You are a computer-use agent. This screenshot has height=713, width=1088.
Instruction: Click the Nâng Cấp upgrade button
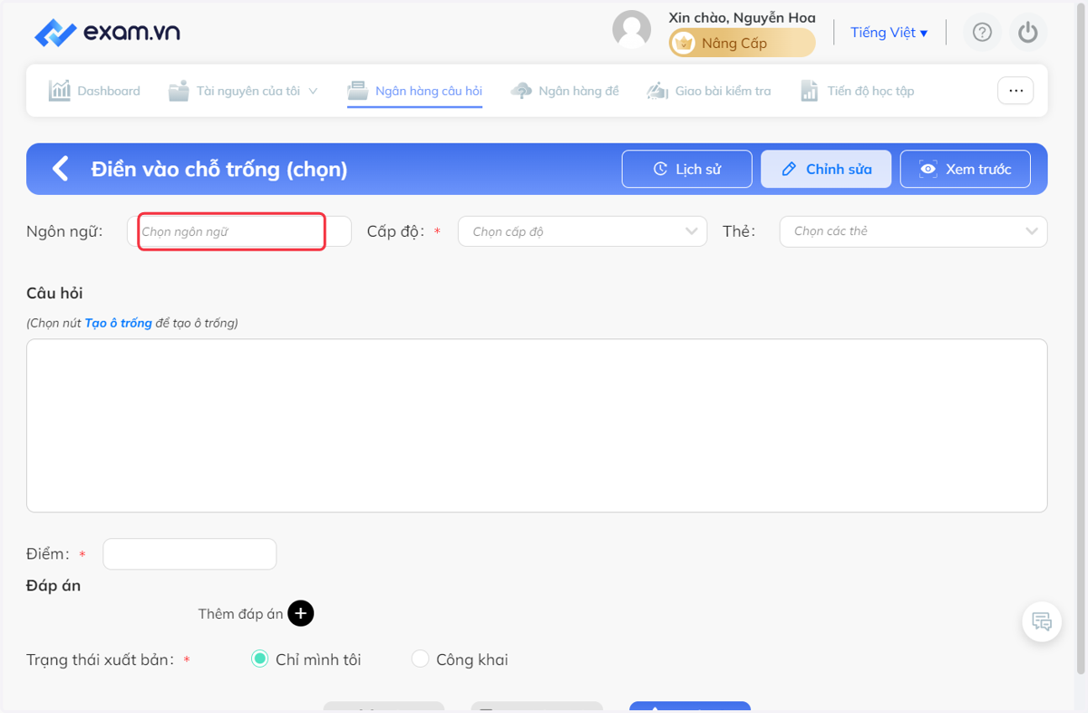[743, 43]
